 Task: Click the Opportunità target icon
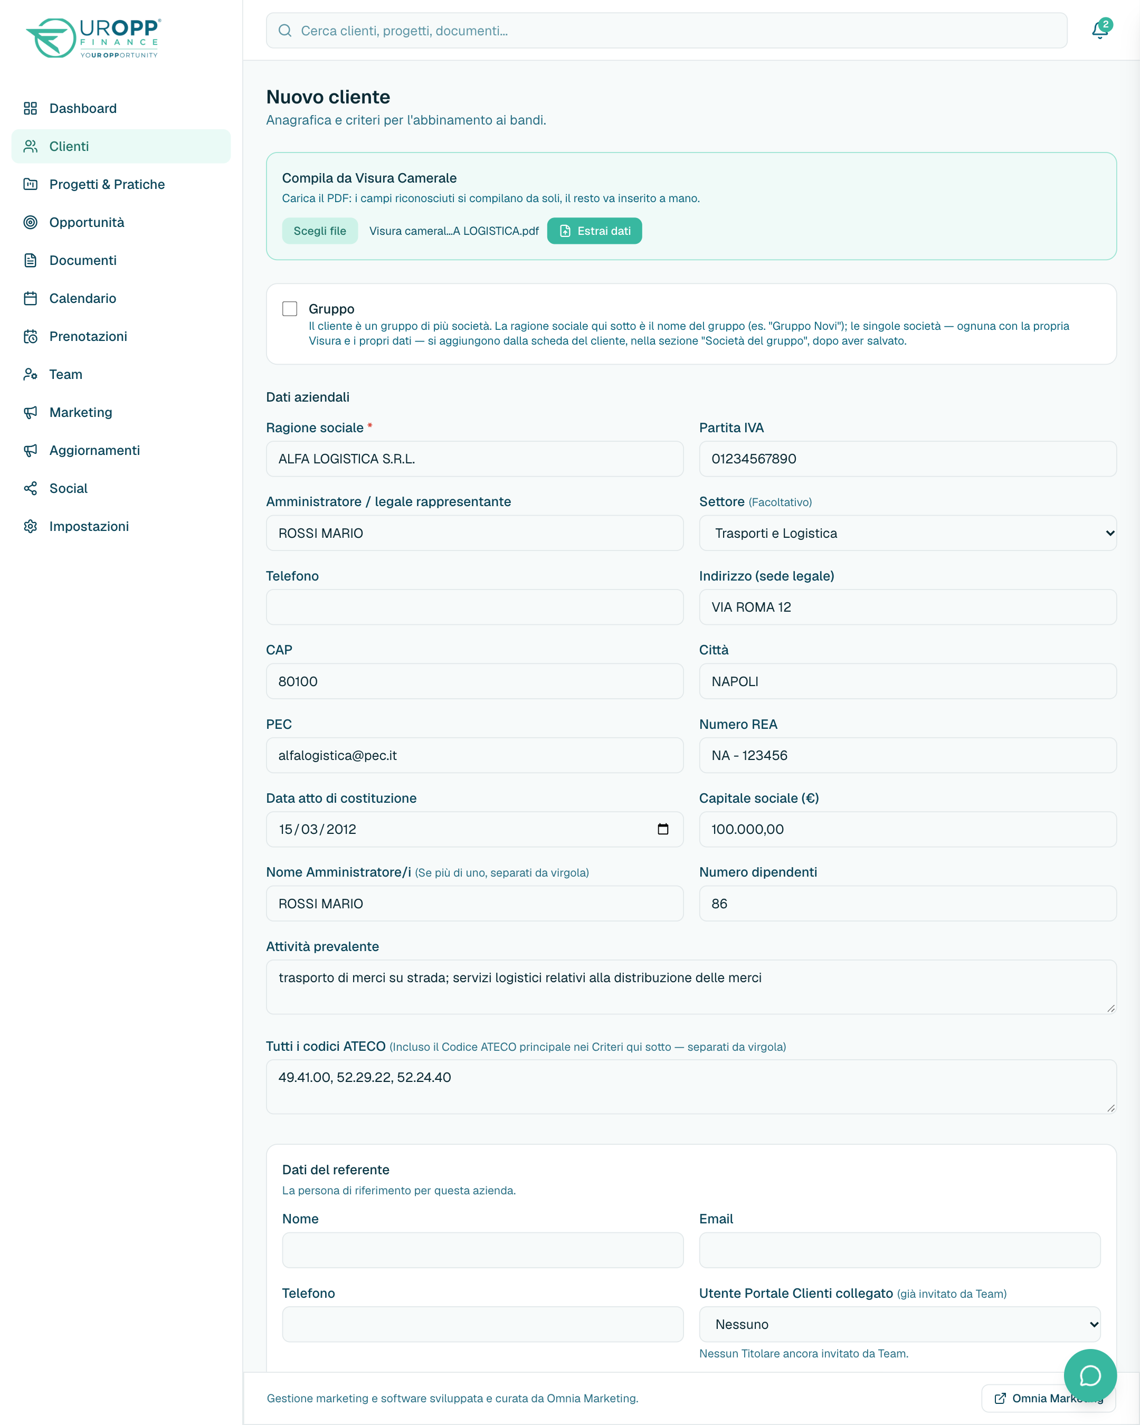(x=31, y=222)
